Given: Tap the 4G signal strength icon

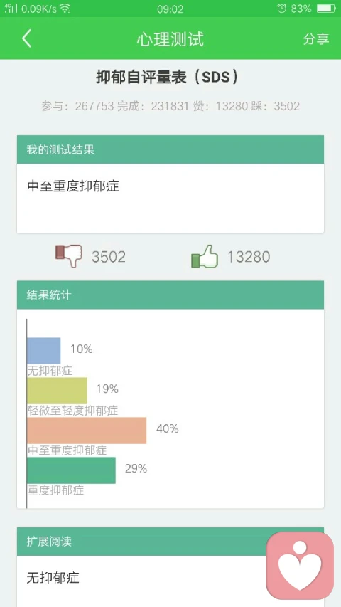Looking at the screenshot, I should point(11,8).
